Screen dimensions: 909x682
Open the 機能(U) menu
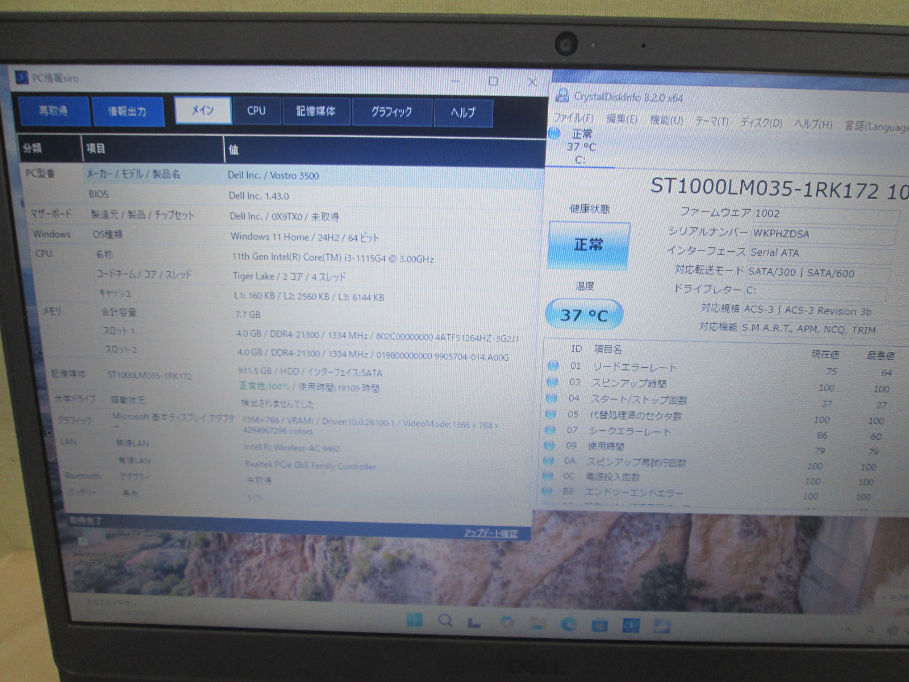click(x=666, y=120)
